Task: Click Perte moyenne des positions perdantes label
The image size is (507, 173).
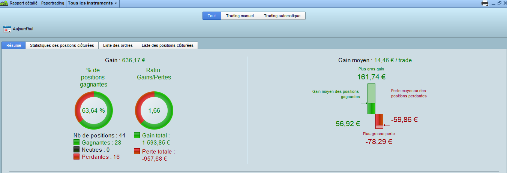Action: pos(408,93)
